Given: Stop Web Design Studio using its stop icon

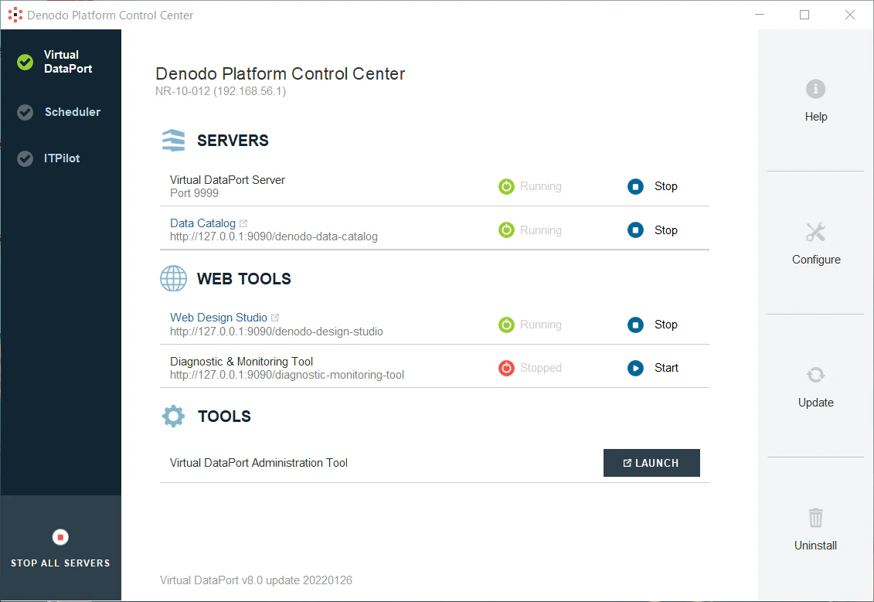Looking at the screenshot, I should [x=635, y=325].
